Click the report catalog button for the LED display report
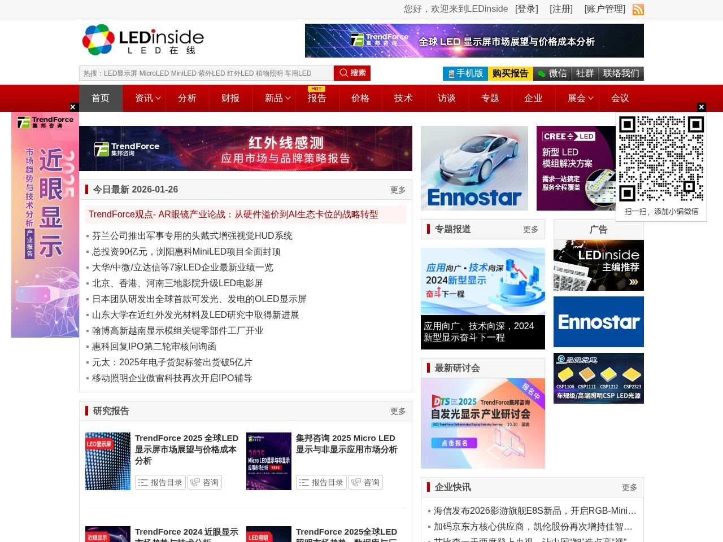This screenshot has width=723, height=542. click(160, 482)
